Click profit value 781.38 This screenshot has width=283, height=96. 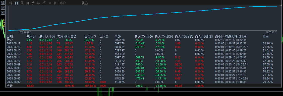click(x=69, y=50)
